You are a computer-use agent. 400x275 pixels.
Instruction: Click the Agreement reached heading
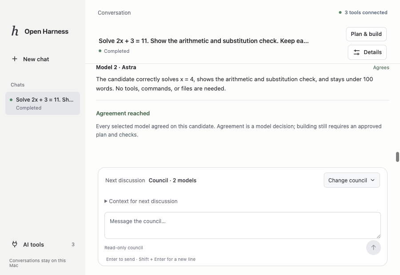pos(123,113)
